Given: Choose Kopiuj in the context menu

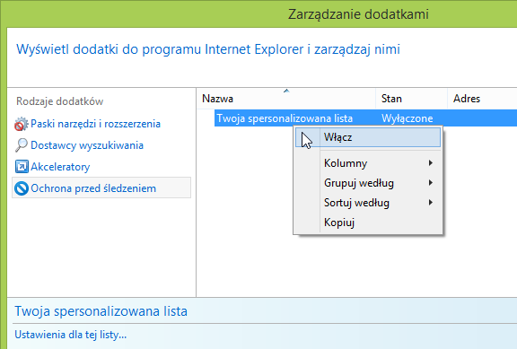Looking at the screenshot, I should pos(368,222).
